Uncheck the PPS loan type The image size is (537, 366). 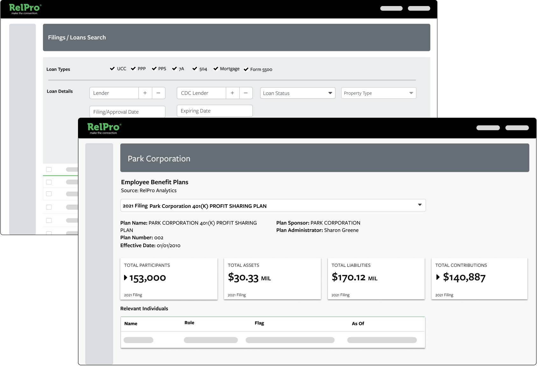click(154, 68)
